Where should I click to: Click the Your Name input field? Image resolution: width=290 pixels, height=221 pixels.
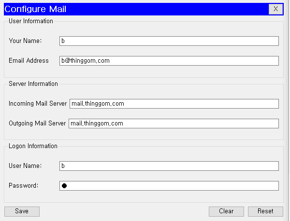point(169,41)
